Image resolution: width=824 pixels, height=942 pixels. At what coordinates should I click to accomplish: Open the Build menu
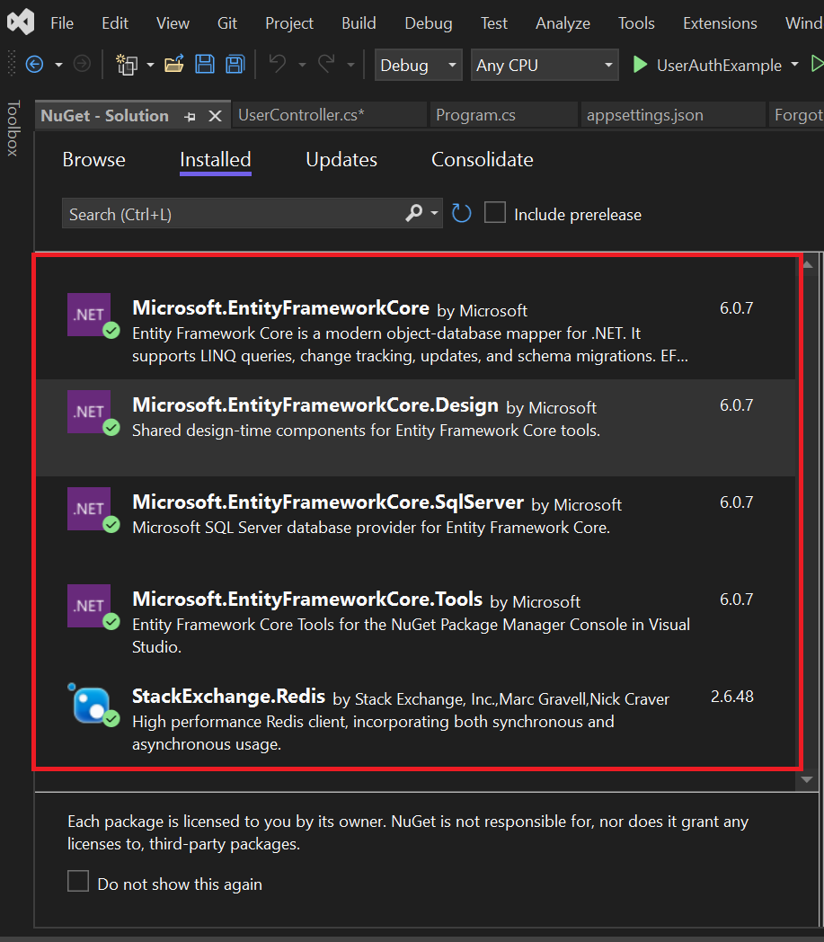[359, 22]
